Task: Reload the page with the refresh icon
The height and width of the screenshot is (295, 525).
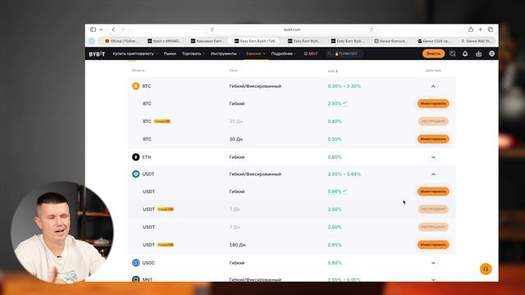Action: tap(372, 29)
